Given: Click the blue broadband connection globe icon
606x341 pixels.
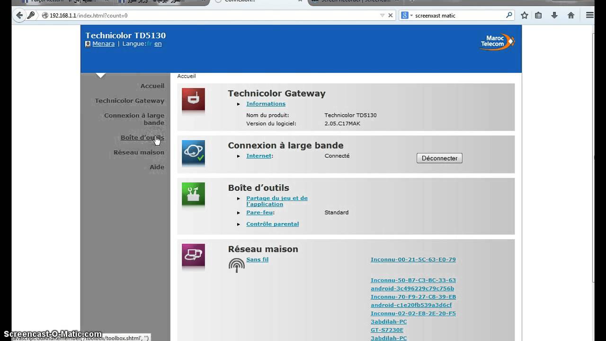Looking at the screenshot, I should click(x=193, y=152).
